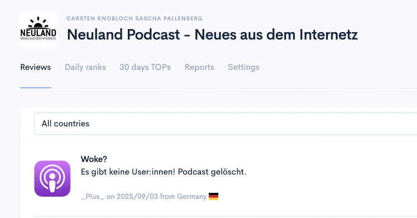Screen dimensions: 417x218
Task: Open the Settings tab
Action: [244, 67]
